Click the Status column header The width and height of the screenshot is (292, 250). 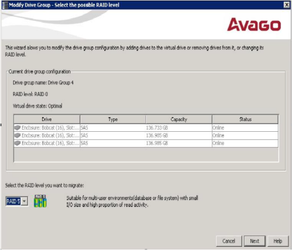[x=245, y=119]
